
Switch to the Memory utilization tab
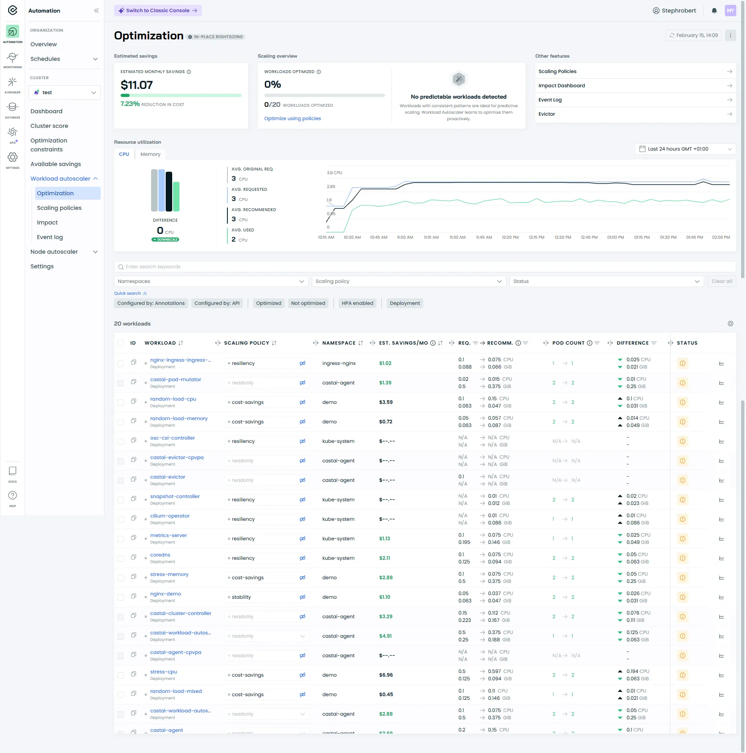point(150,154)
